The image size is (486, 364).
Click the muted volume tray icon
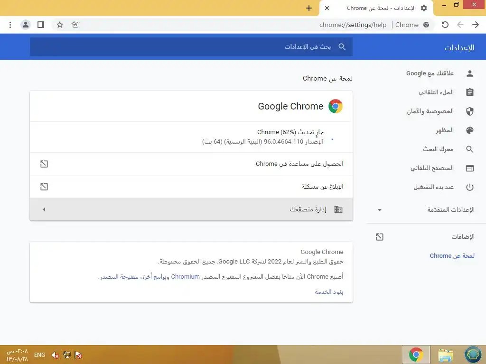[x=55, y=355]
